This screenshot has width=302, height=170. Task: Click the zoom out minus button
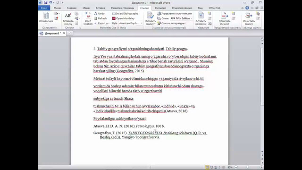point(236,168)
